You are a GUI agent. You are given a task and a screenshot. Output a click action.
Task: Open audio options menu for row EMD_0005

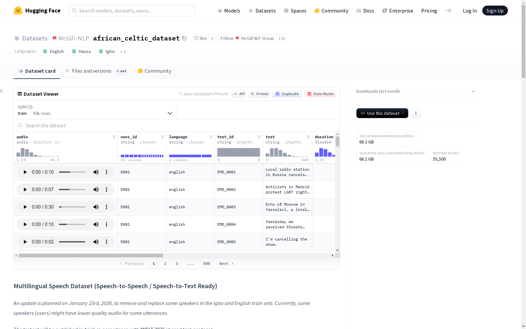point(107,242)
